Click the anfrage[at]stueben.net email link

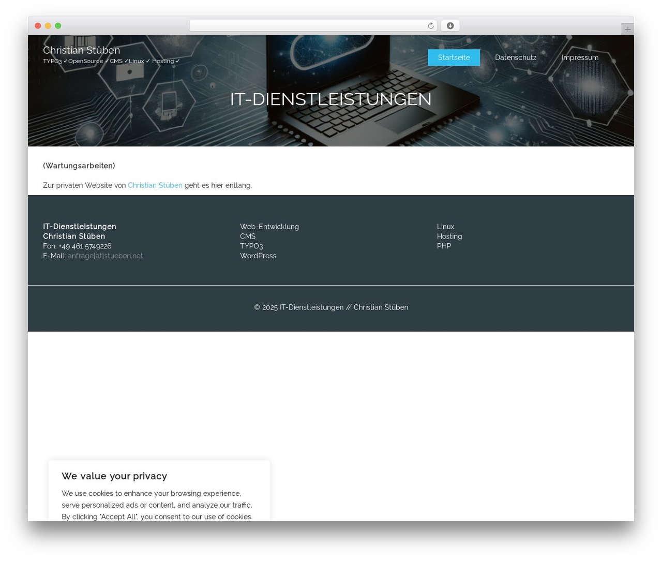point(105,256)
